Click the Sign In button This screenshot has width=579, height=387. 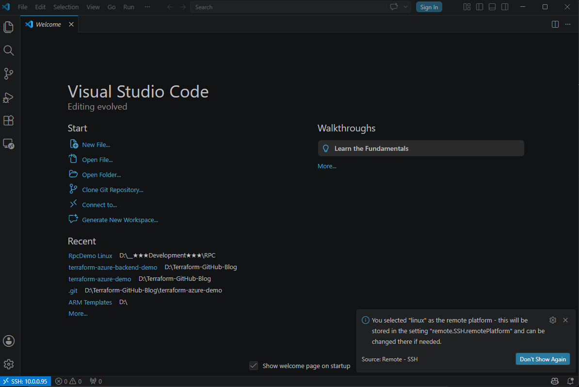click(429, 7)
